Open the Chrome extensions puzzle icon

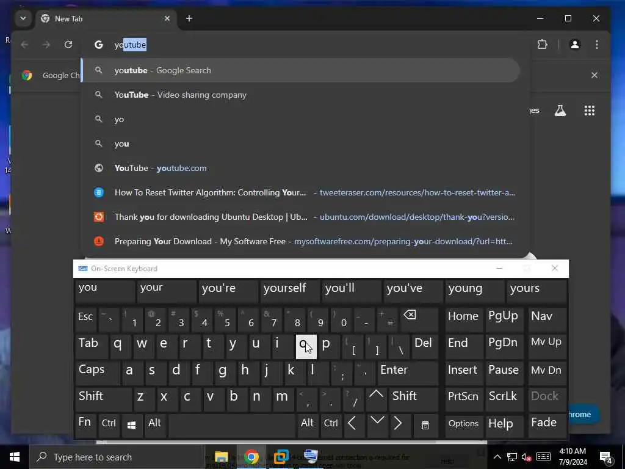click(542, 44)
